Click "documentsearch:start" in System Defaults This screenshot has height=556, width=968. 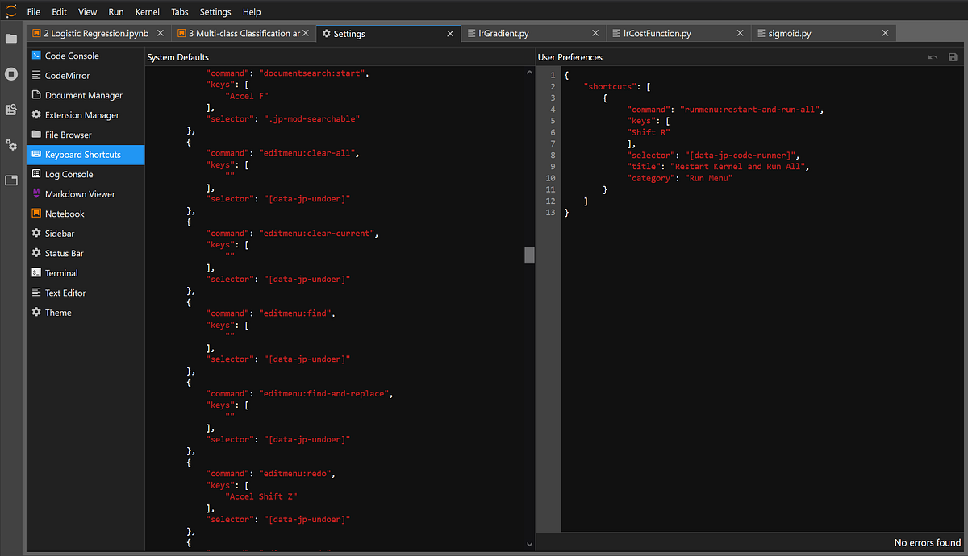coord(314,73)
